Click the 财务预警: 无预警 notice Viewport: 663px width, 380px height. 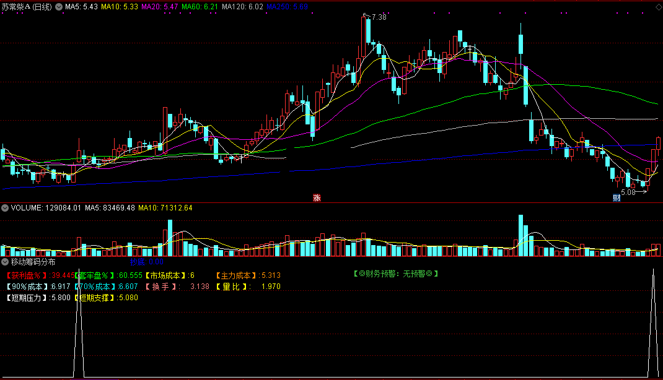396,274
